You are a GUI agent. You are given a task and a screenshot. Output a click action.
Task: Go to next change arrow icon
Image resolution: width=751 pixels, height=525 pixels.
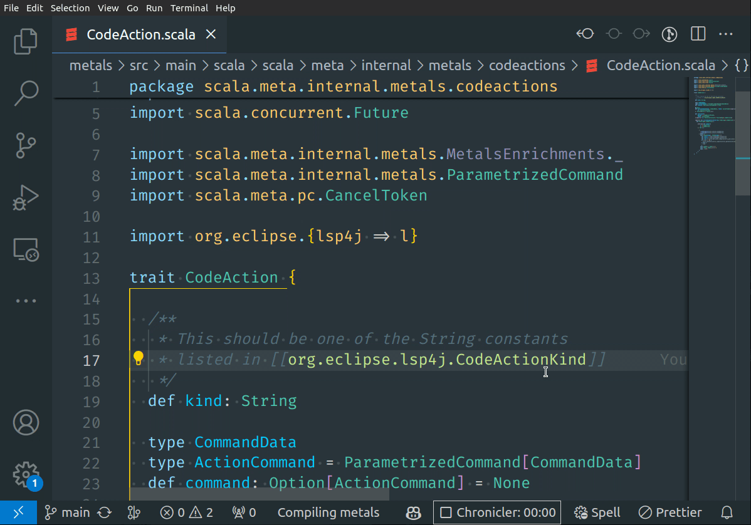point(641,34)
